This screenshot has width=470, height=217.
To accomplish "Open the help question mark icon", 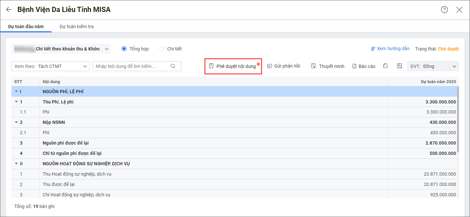I will click(444, 10).
